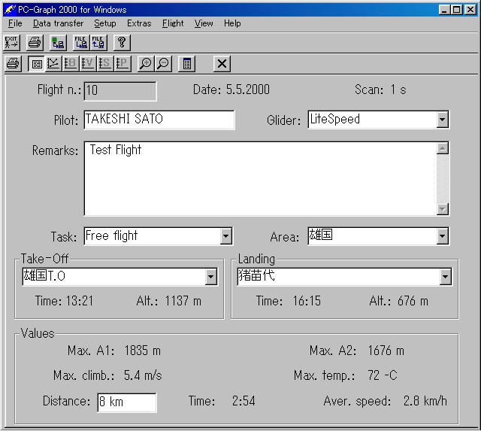This screenshot has height=431, width=481.
Task: Expand the Area dropdown arrow
Action: (442, 236)
